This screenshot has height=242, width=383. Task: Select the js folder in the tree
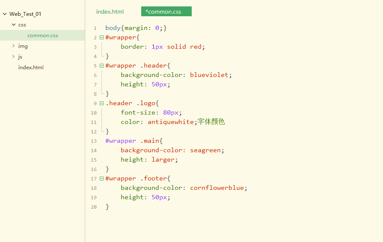(x=20, y=57)
